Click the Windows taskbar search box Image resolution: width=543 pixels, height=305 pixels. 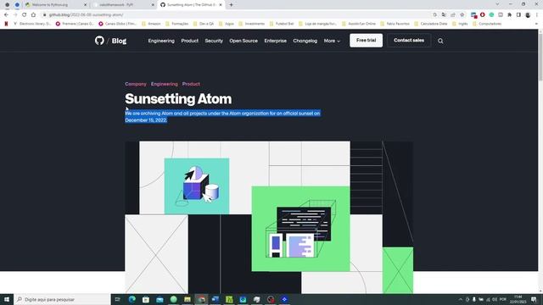click(62, 299)
